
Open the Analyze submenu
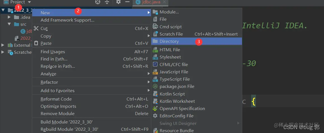(91, 74)
